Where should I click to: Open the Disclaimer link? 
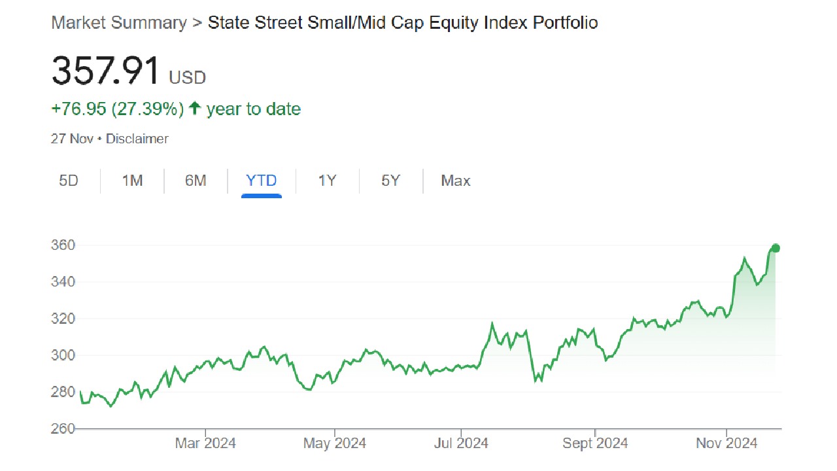tap(137, 139)
